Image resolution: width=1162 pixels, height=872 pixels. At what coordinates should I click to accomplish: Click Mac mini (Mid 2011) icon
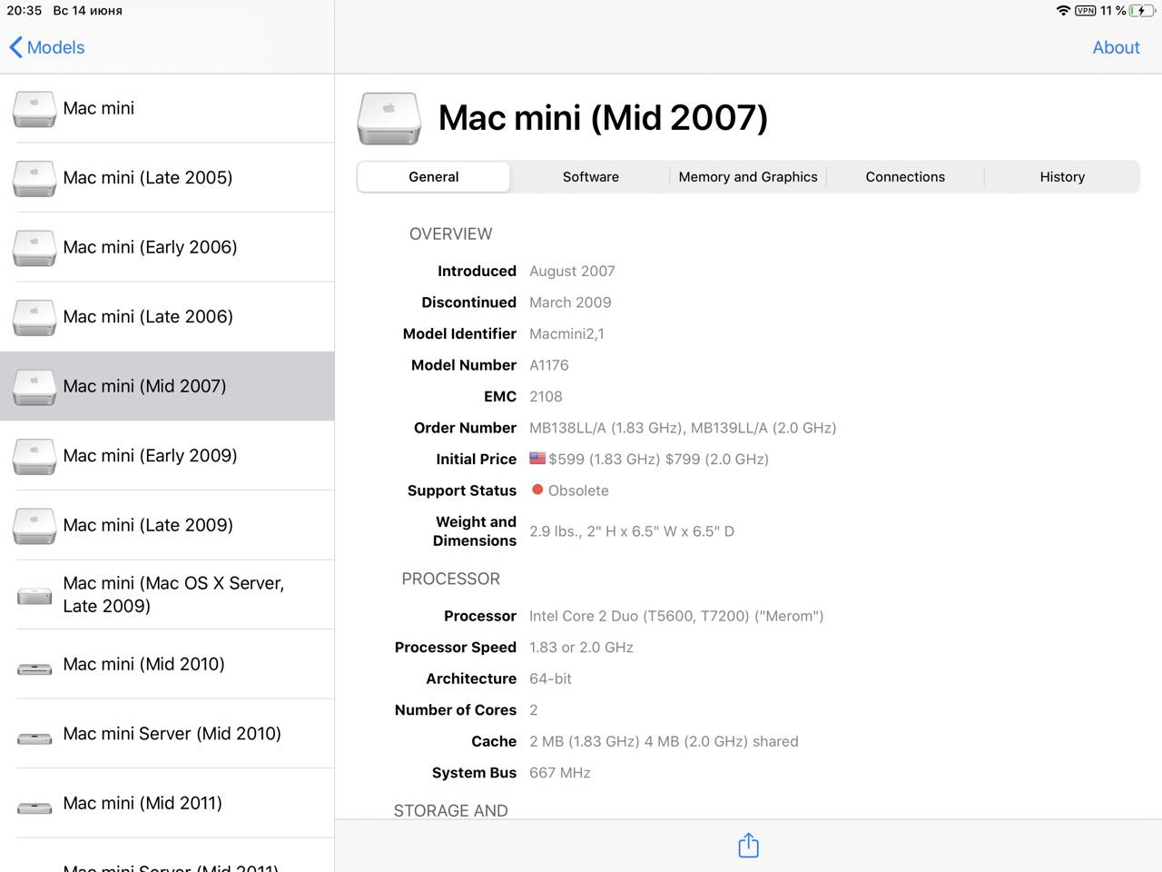(34, 808)
